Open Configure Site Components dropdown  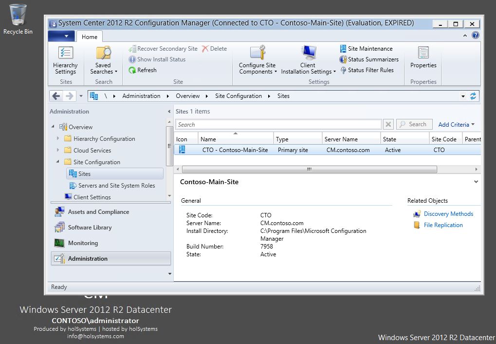click(258, 60)
